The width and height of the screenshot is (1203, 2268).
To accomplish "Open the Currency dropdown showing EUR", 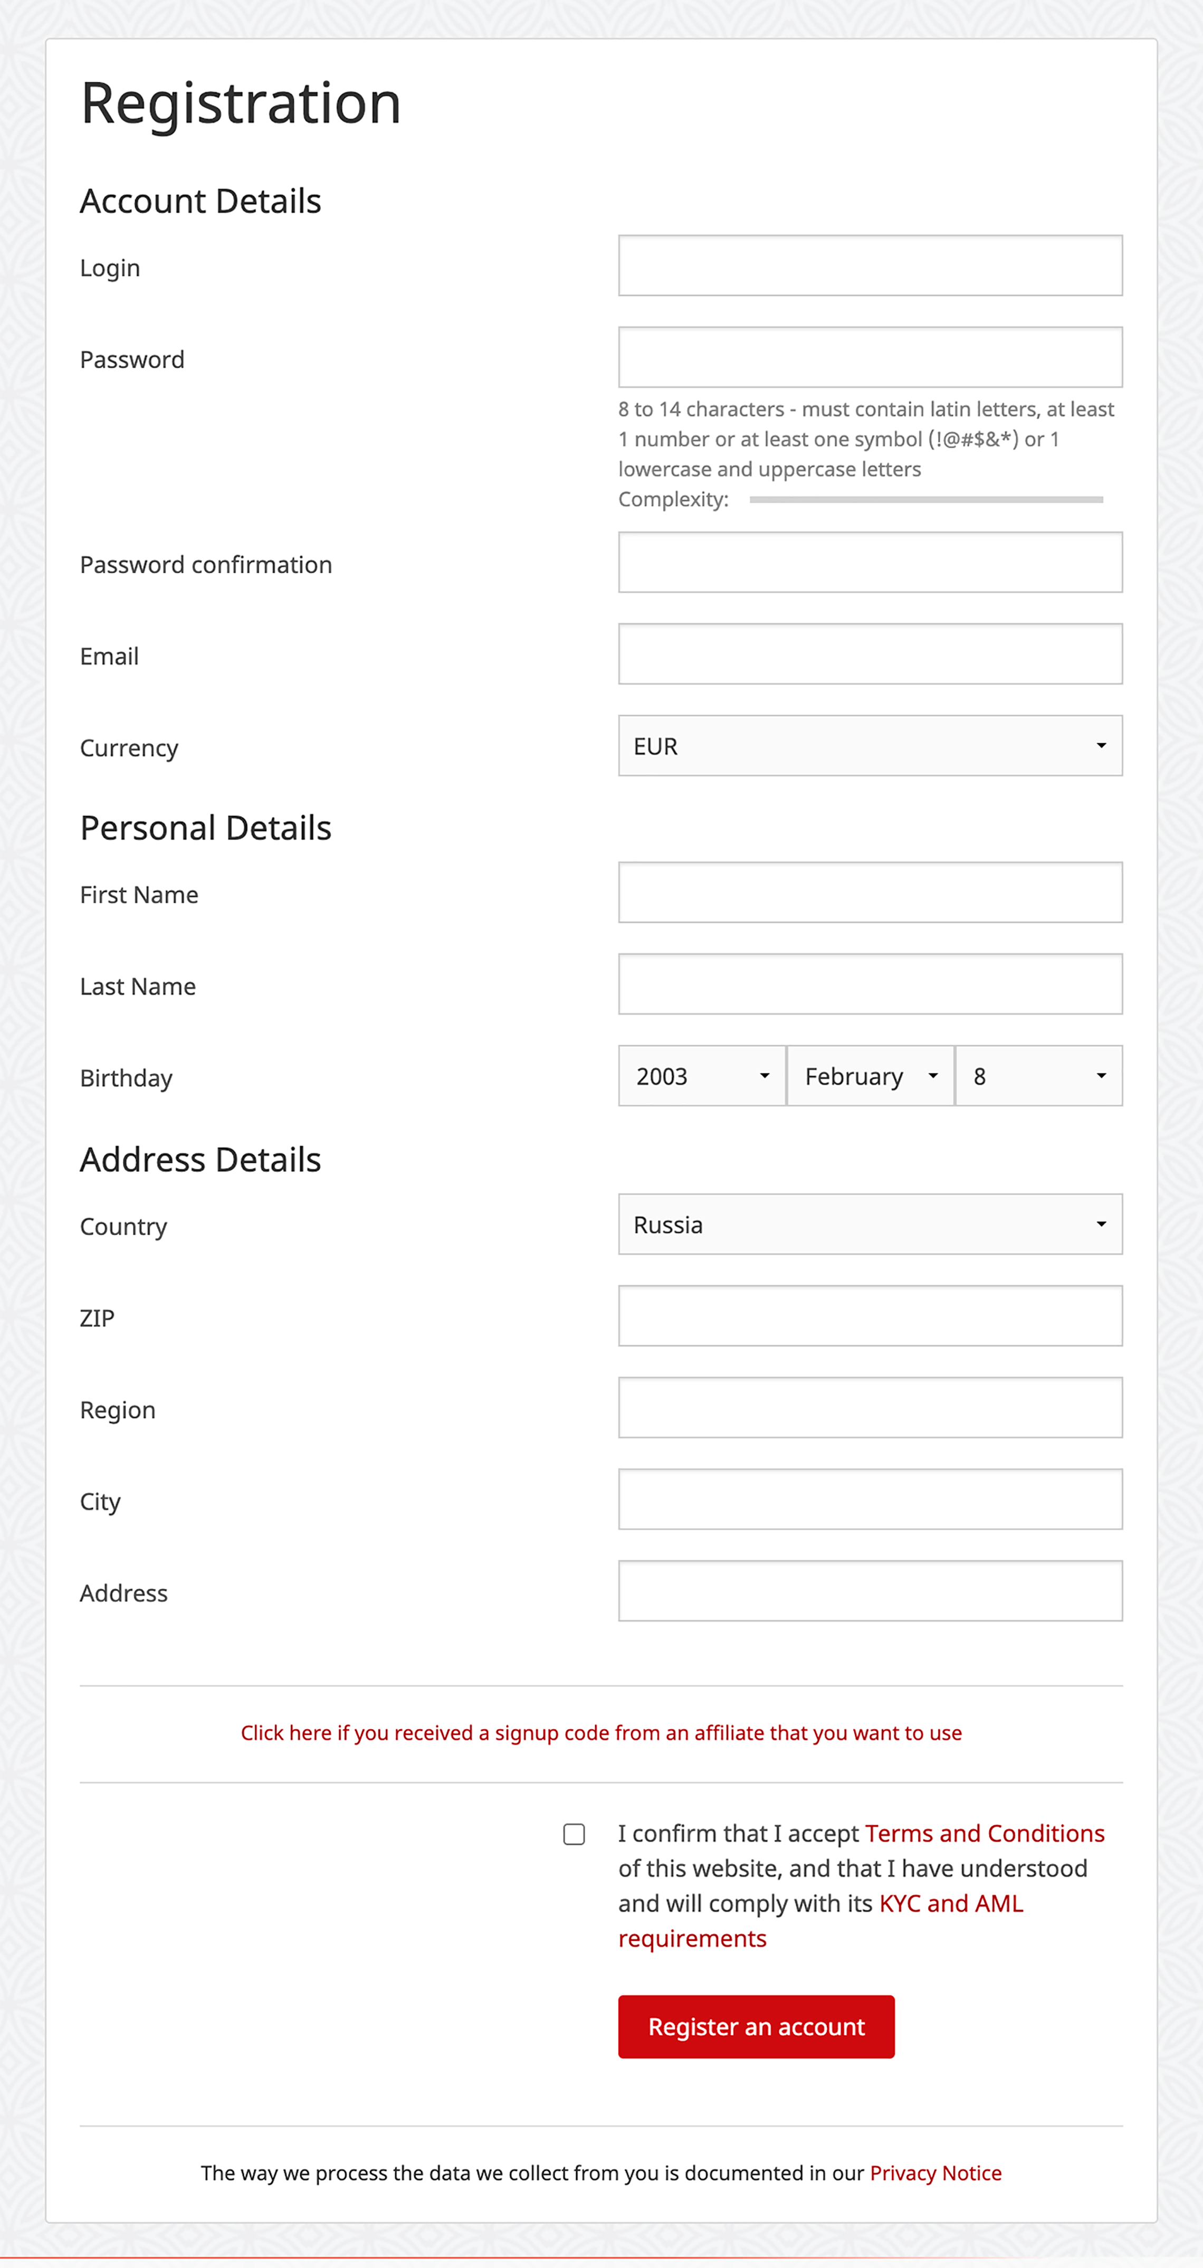I will click(870, 746).
